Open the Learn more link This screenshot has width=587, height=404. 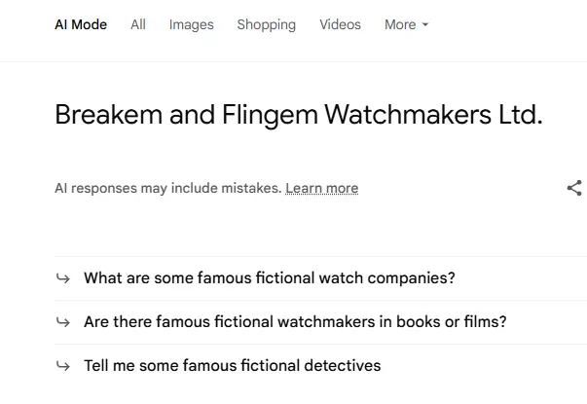click(321, 188)
